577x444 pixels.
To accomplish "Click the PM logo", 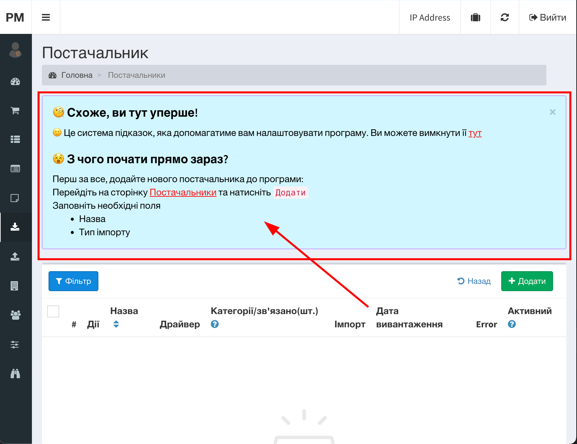I will [15, 17].
